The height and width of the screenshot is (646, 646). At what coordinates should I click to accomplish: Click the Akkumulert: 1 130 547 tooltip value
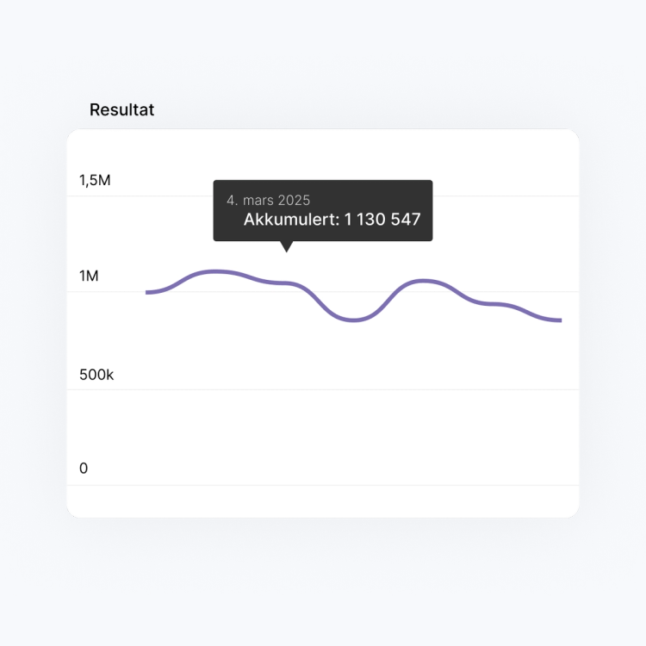pyautogui.click(x=332, y=220)
